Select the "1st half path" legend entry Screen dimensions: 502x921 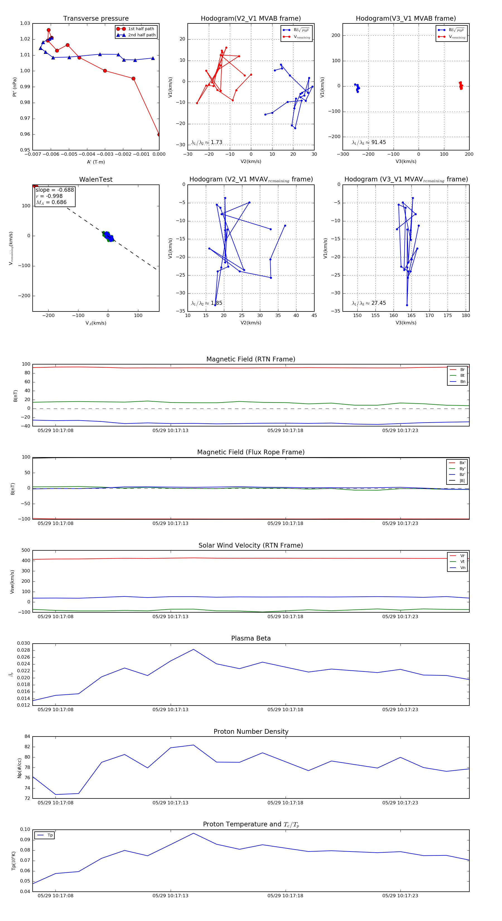point(136,29)
